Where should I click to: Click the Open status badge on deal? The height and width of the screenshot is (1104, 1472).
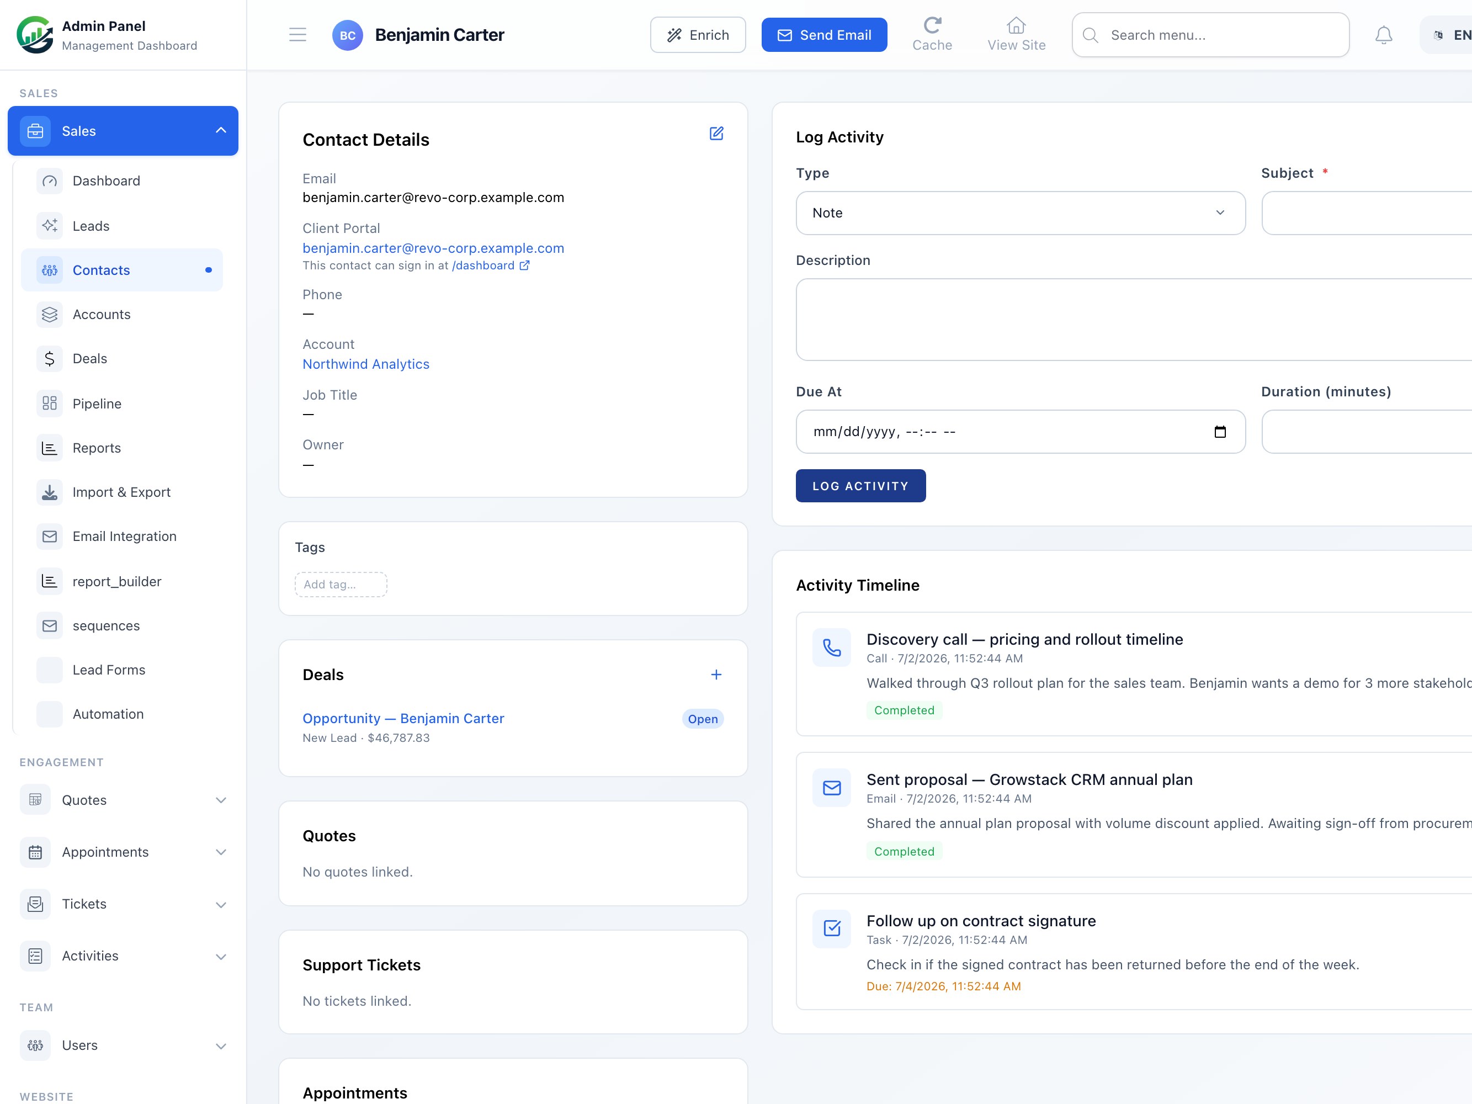(703, 719)
